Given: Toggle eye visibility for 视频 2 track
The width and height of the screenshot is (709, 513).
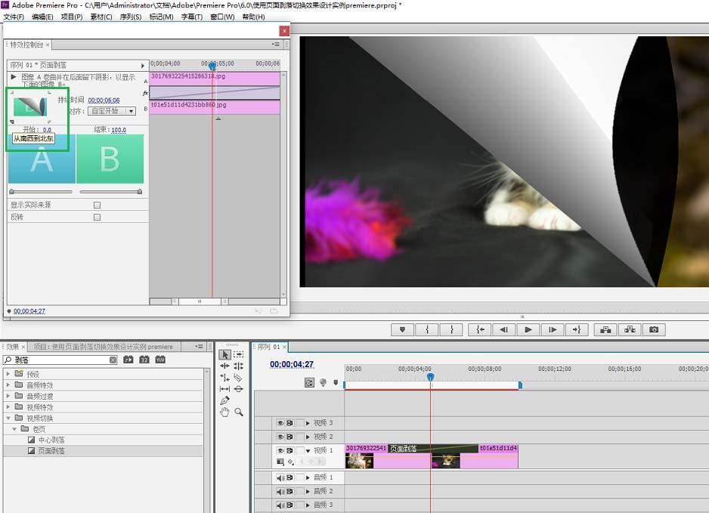Looking at the screenshot, I should coord(280,437).
